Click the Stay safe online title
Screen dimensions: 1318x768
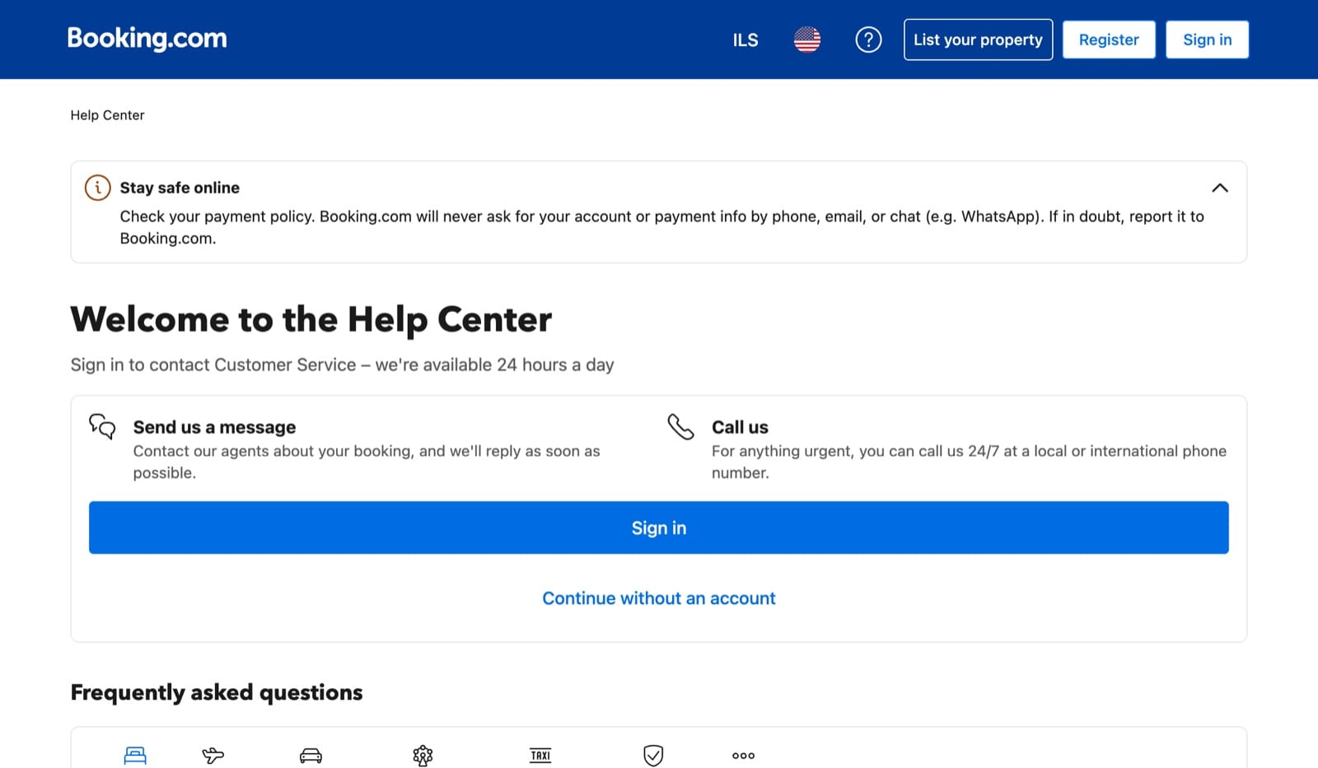click(x=180, y=188)
